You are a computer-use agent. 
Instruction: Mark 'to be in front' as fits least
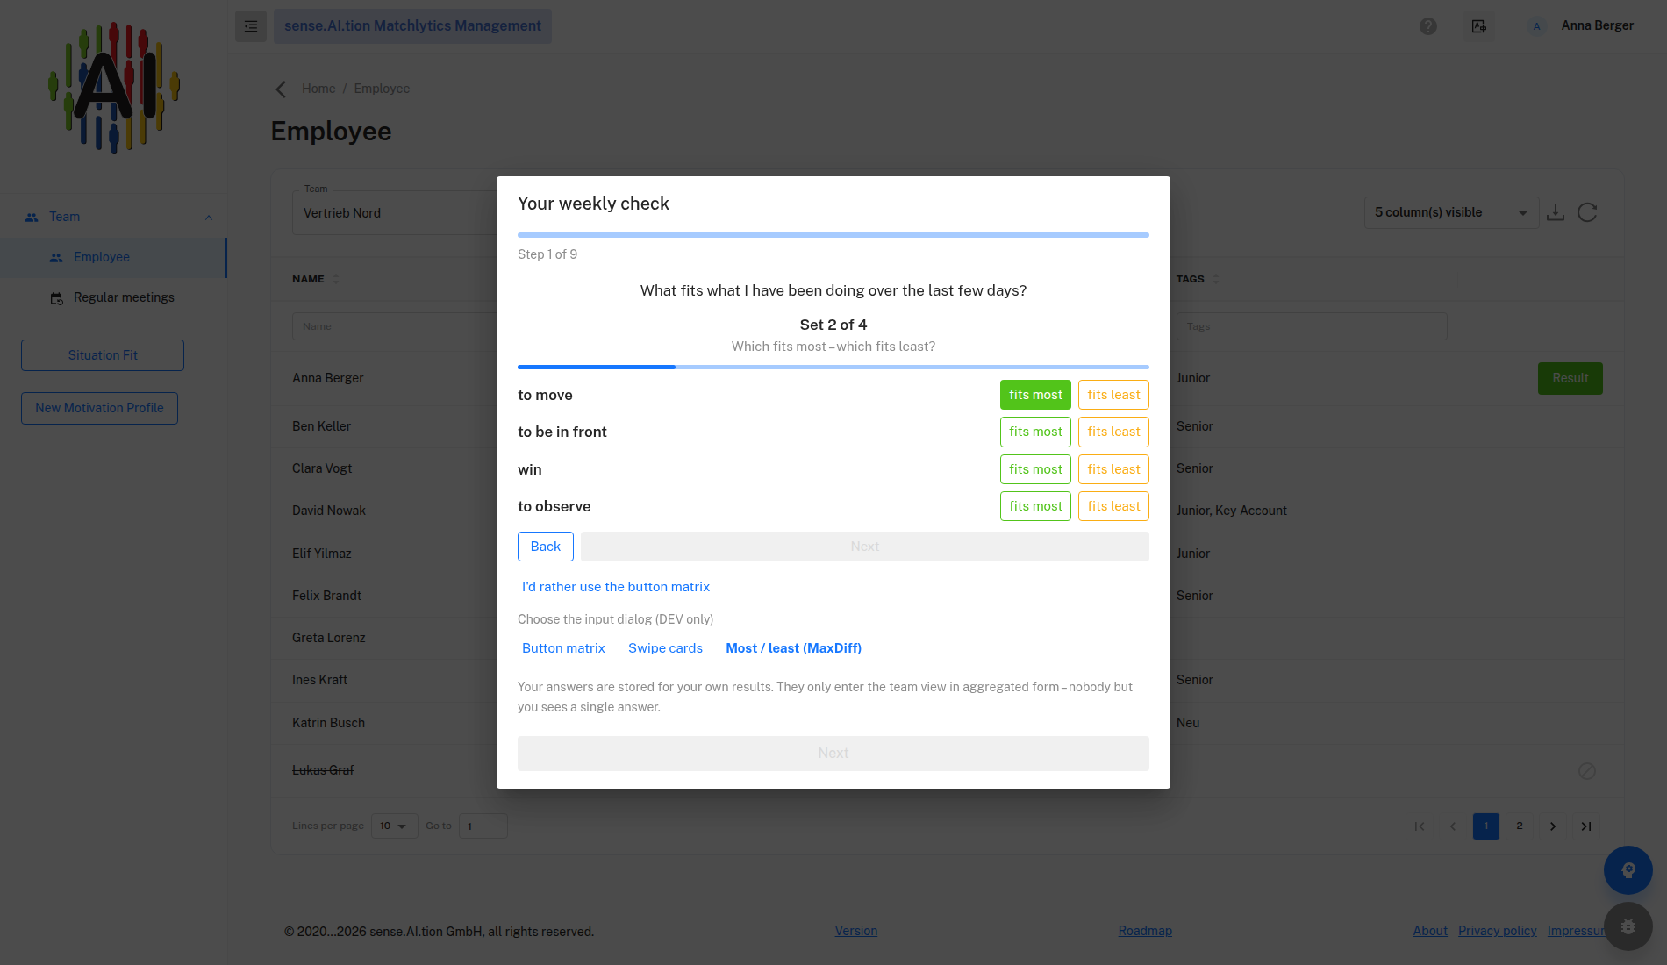point(1113,432)
